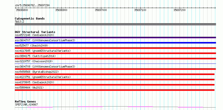Select the red nsv4117645 variant bar

[115, 53]
